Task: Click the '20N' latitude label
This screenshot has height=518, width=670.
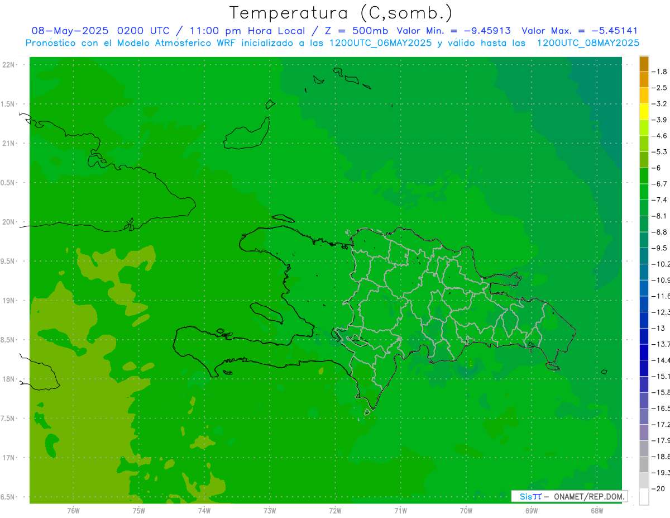Action: point(9,222)
